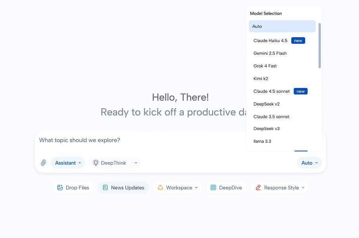Choose Kimi k2 model

282,79
